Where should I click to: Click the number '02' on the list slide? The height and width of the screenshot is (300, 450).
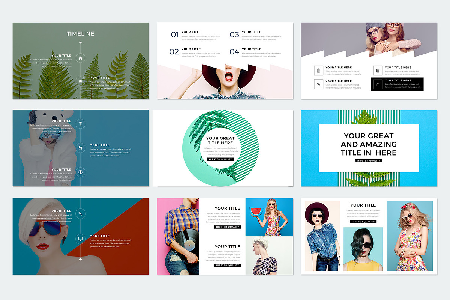pyautogui.click(x=174, y=52)
